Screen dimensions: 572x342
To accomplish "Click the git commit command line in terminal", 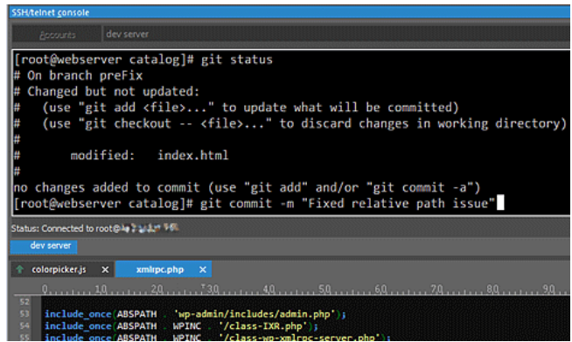I will [255, 203].
